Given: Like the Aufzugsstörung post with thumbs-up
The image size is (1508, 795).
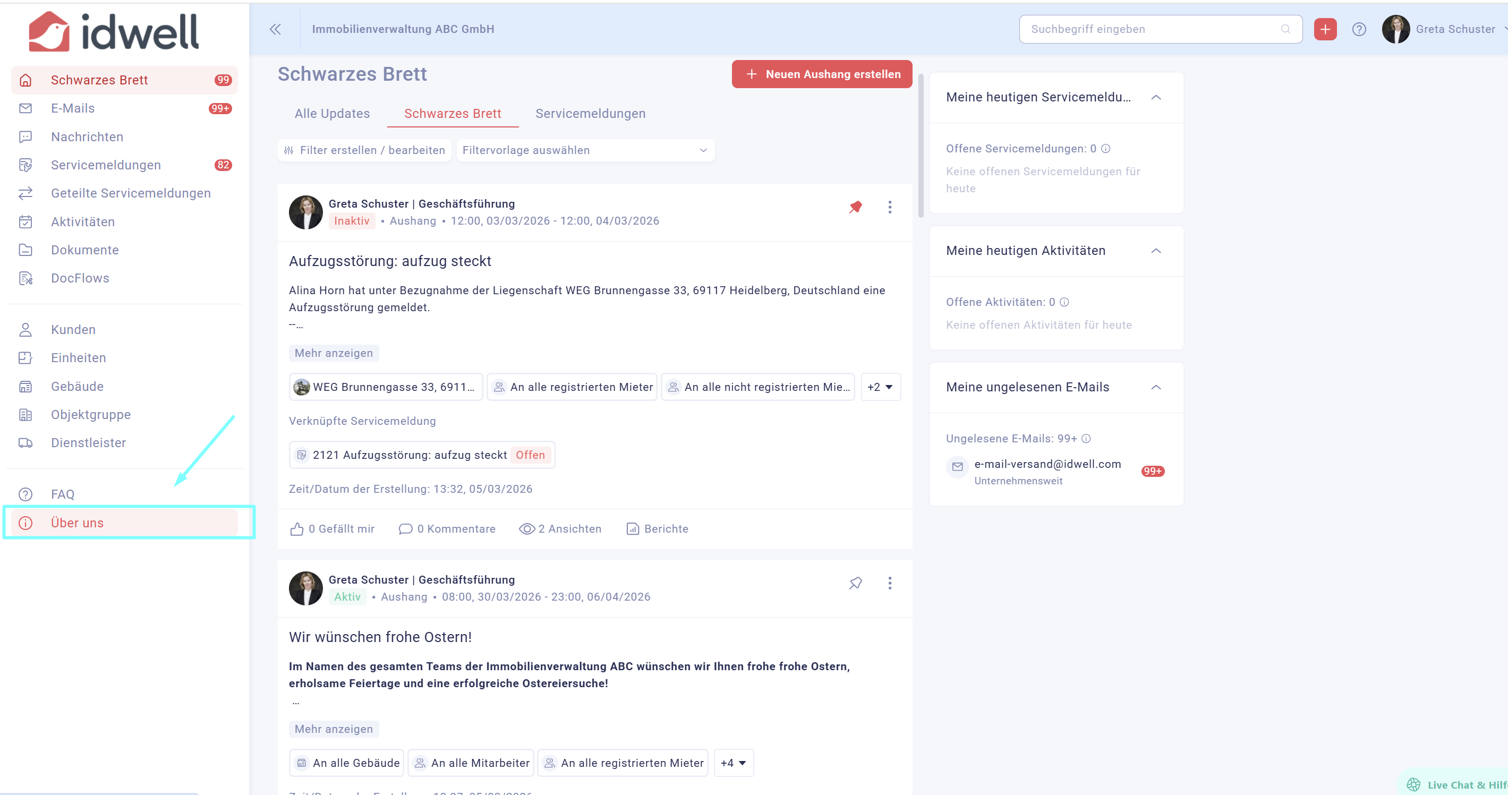Looking at the screenshot, I should [297, 528].
